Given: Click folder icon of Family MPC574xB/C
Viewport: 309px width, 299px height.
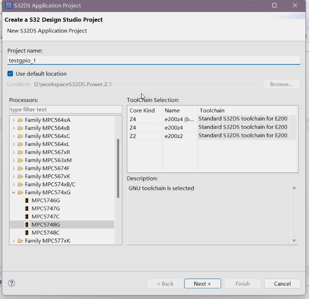Looking at the screenshot, I should click(x=20, y=185).
